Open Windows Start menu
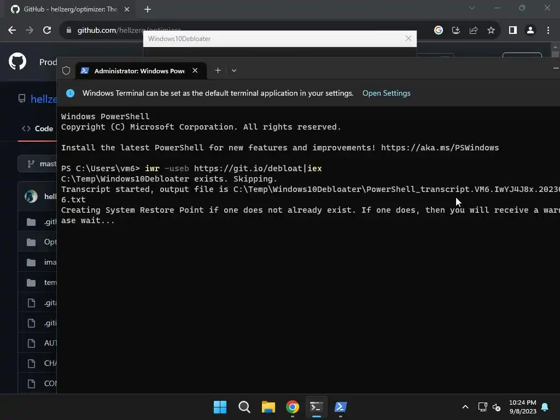The width and height of the screenshot is (560, 420). click(x=220, y=407)
